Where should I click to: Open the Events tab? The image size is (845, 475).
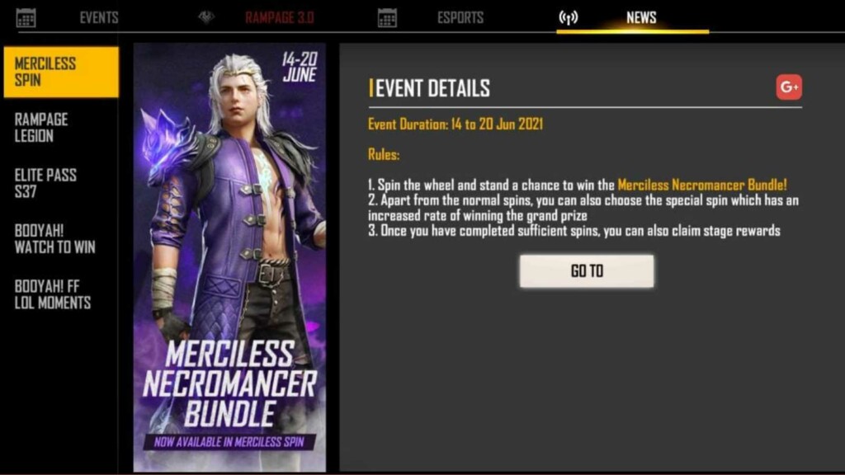click(99, 18)
